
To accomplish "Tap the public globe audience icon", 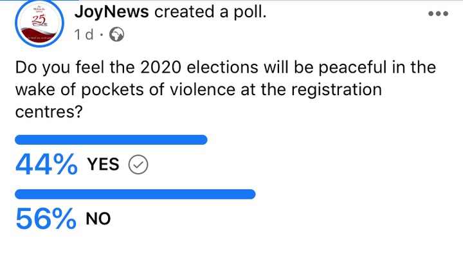I will click(x=116, y=34).
